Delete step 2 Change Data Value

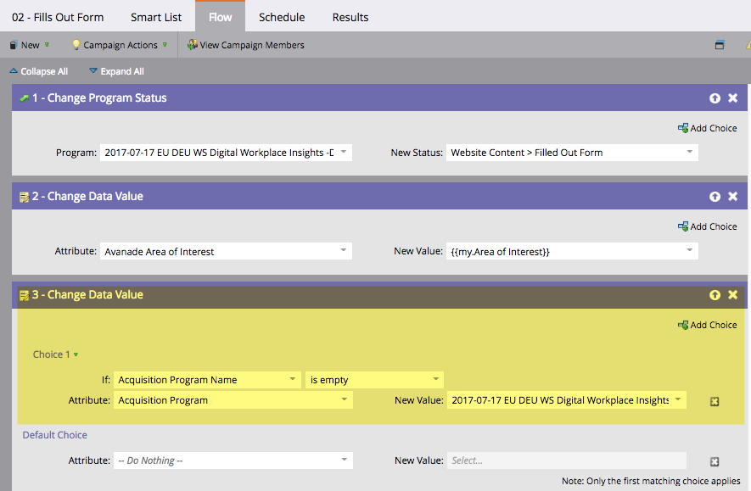click(733, 196)
